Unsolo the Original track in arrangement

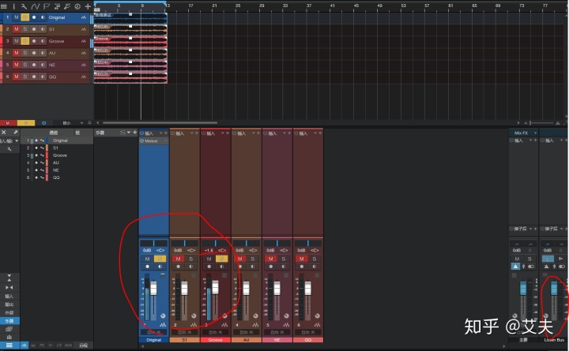(x=24, y=17)
